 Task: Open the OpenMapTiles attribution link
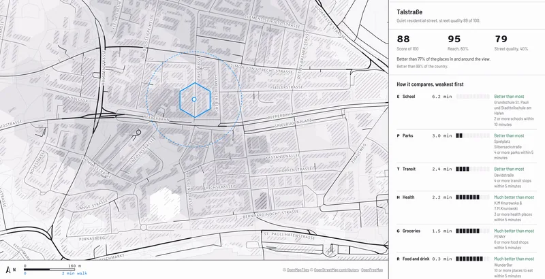(298, 270)
